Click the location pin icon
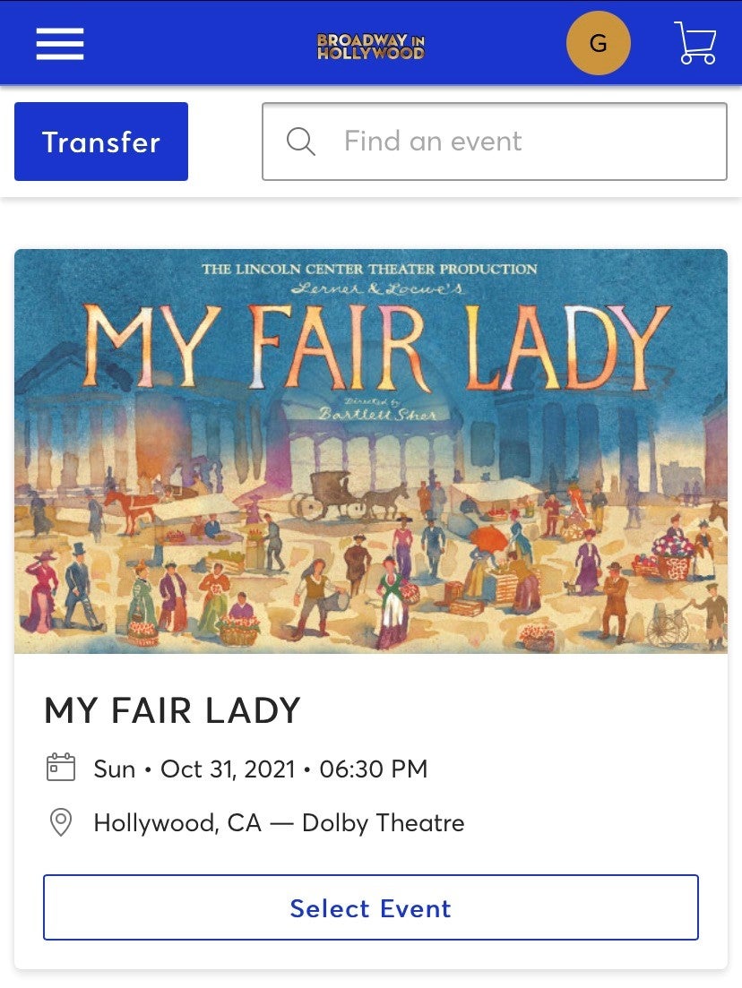 [61, 822]
